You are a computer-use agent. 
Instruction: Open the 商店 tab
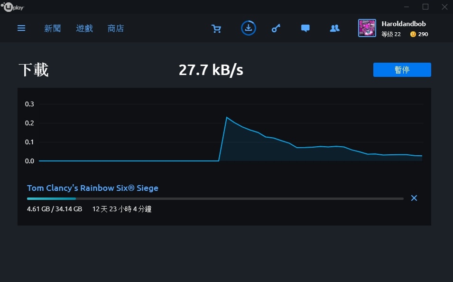116,28
